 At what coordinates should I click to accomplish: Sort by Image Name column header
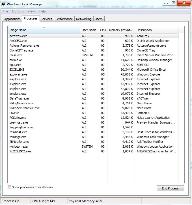pyautogui.click(x=44, y=30)
